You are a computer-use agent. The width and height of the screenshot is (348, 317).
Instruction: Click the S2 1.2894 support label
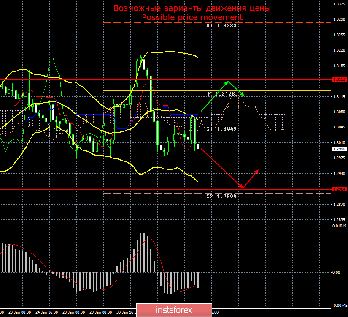pos(221,196)
